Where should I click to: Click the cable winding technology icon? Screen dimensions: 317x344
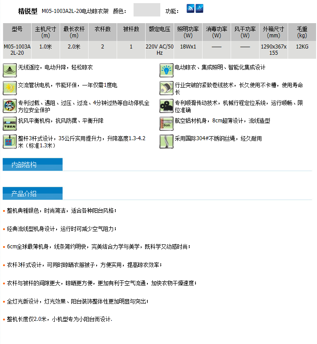coord(167,88)
